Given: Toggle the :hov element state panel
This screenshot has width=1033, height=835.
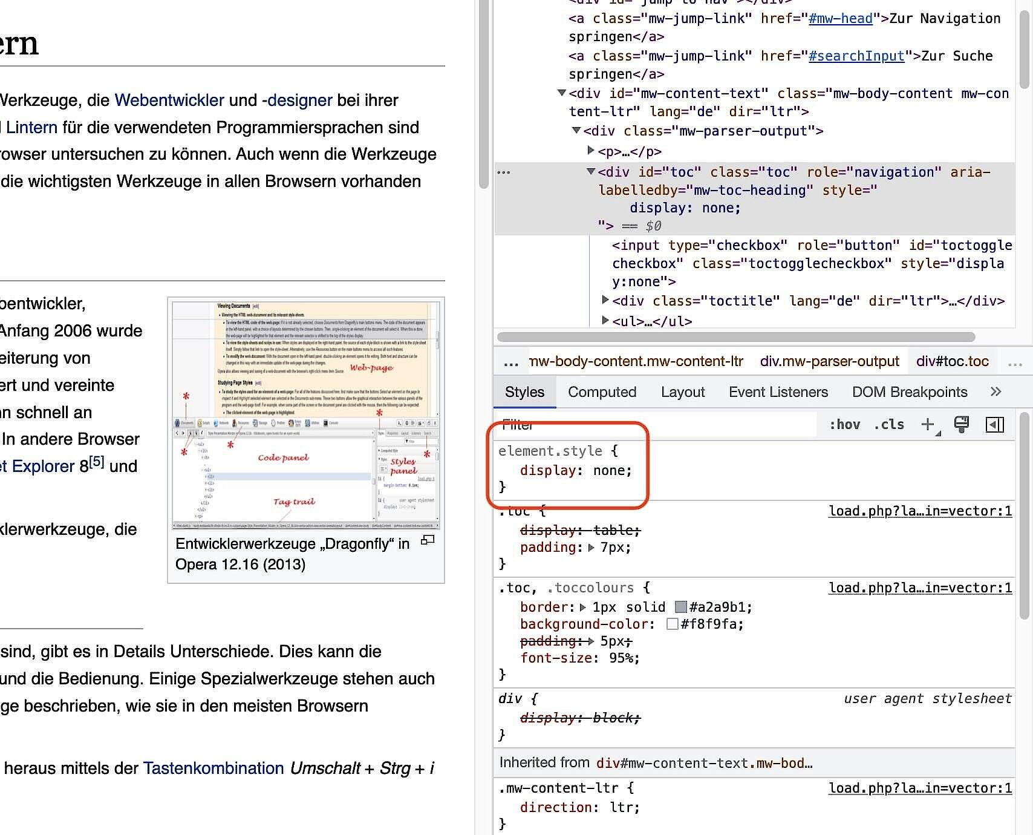Looking at the screenshot, I should (844, 425).
